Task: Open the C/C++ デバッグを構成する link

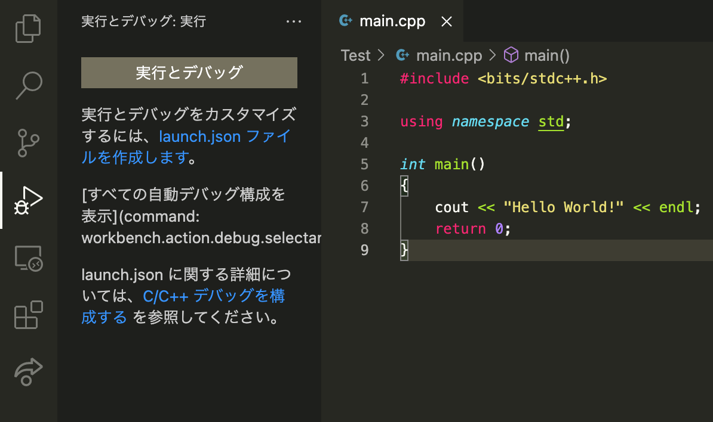Action: tap(183, 306)
